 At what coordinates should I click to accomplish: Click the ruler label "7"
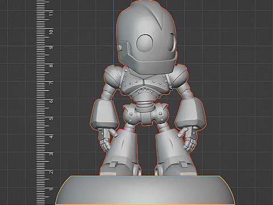pyautogui.click(x=51, y=83)
